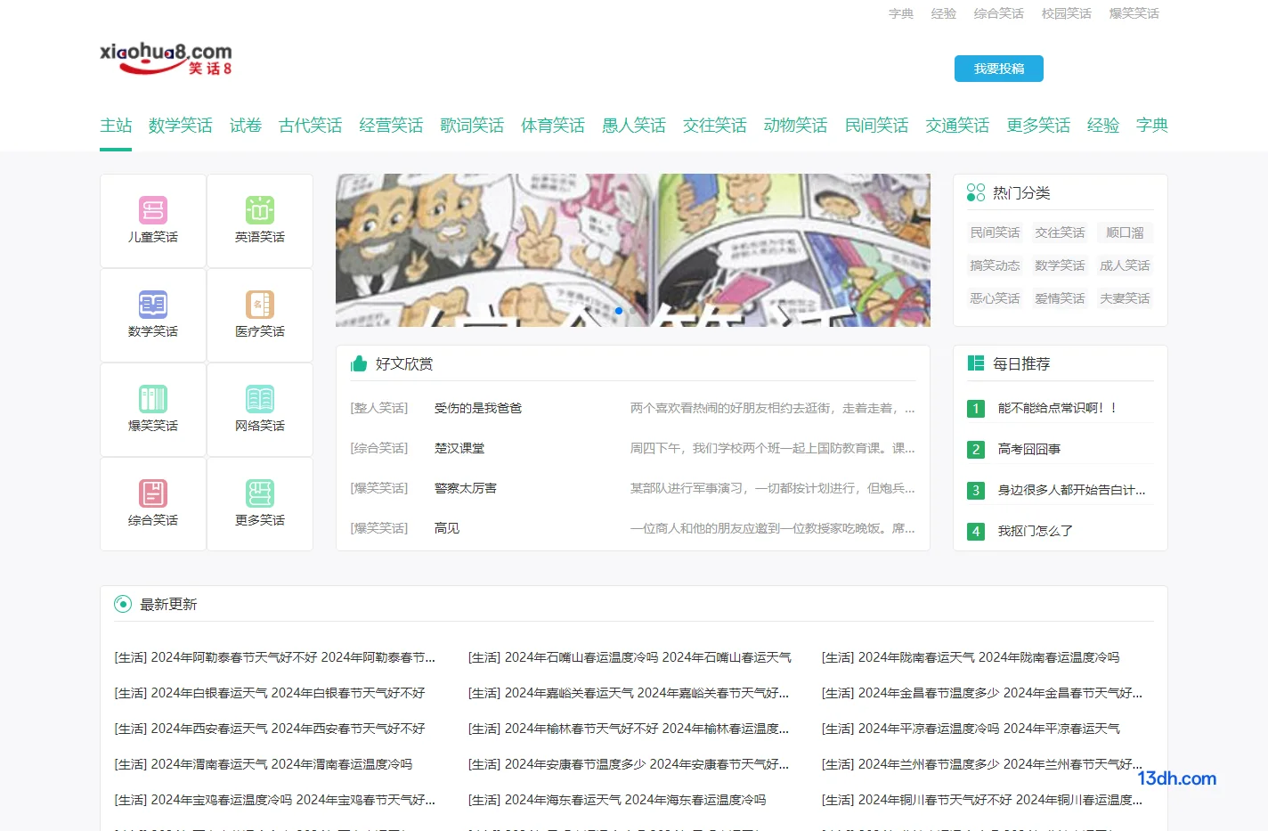Click the 字典 link in top header
The height and width of the screenshot is (831, 1268).
(901, 13)
